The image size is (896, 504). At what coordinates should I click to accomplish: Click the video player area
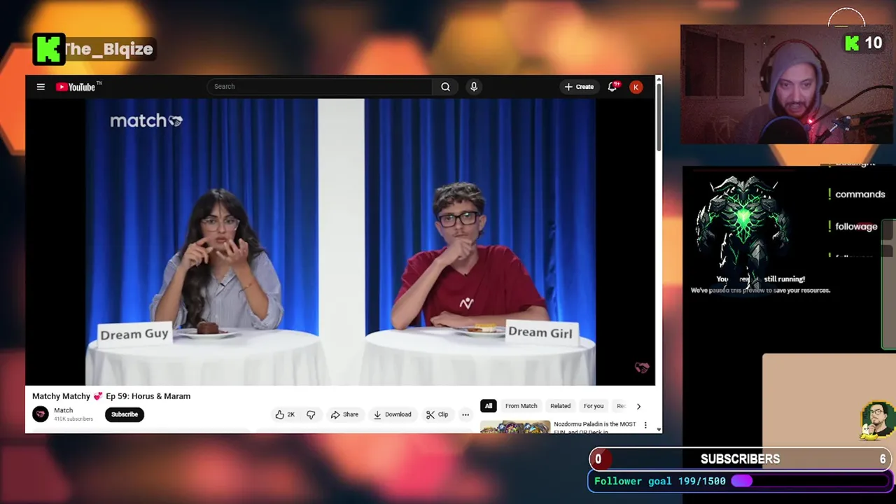[340, 241]
